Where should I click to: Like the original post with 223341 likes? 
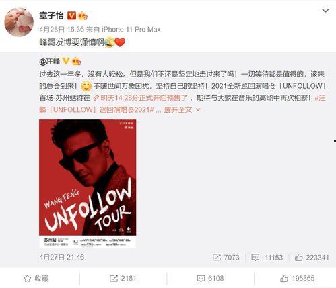click(x=312, y=258)
